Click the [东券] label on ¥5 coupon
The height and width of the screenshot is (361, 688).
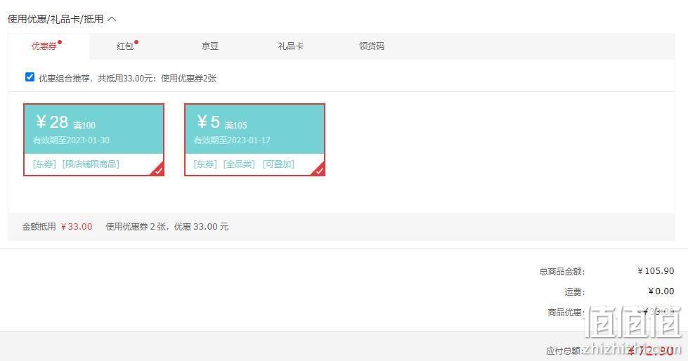(x=205, y=164)
